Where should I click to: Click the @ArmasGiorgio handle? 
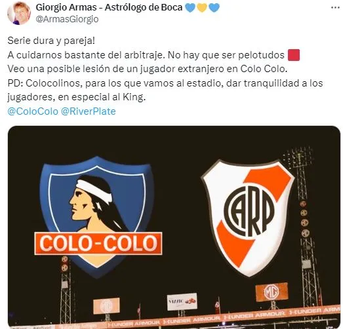[x=67, y=19]
